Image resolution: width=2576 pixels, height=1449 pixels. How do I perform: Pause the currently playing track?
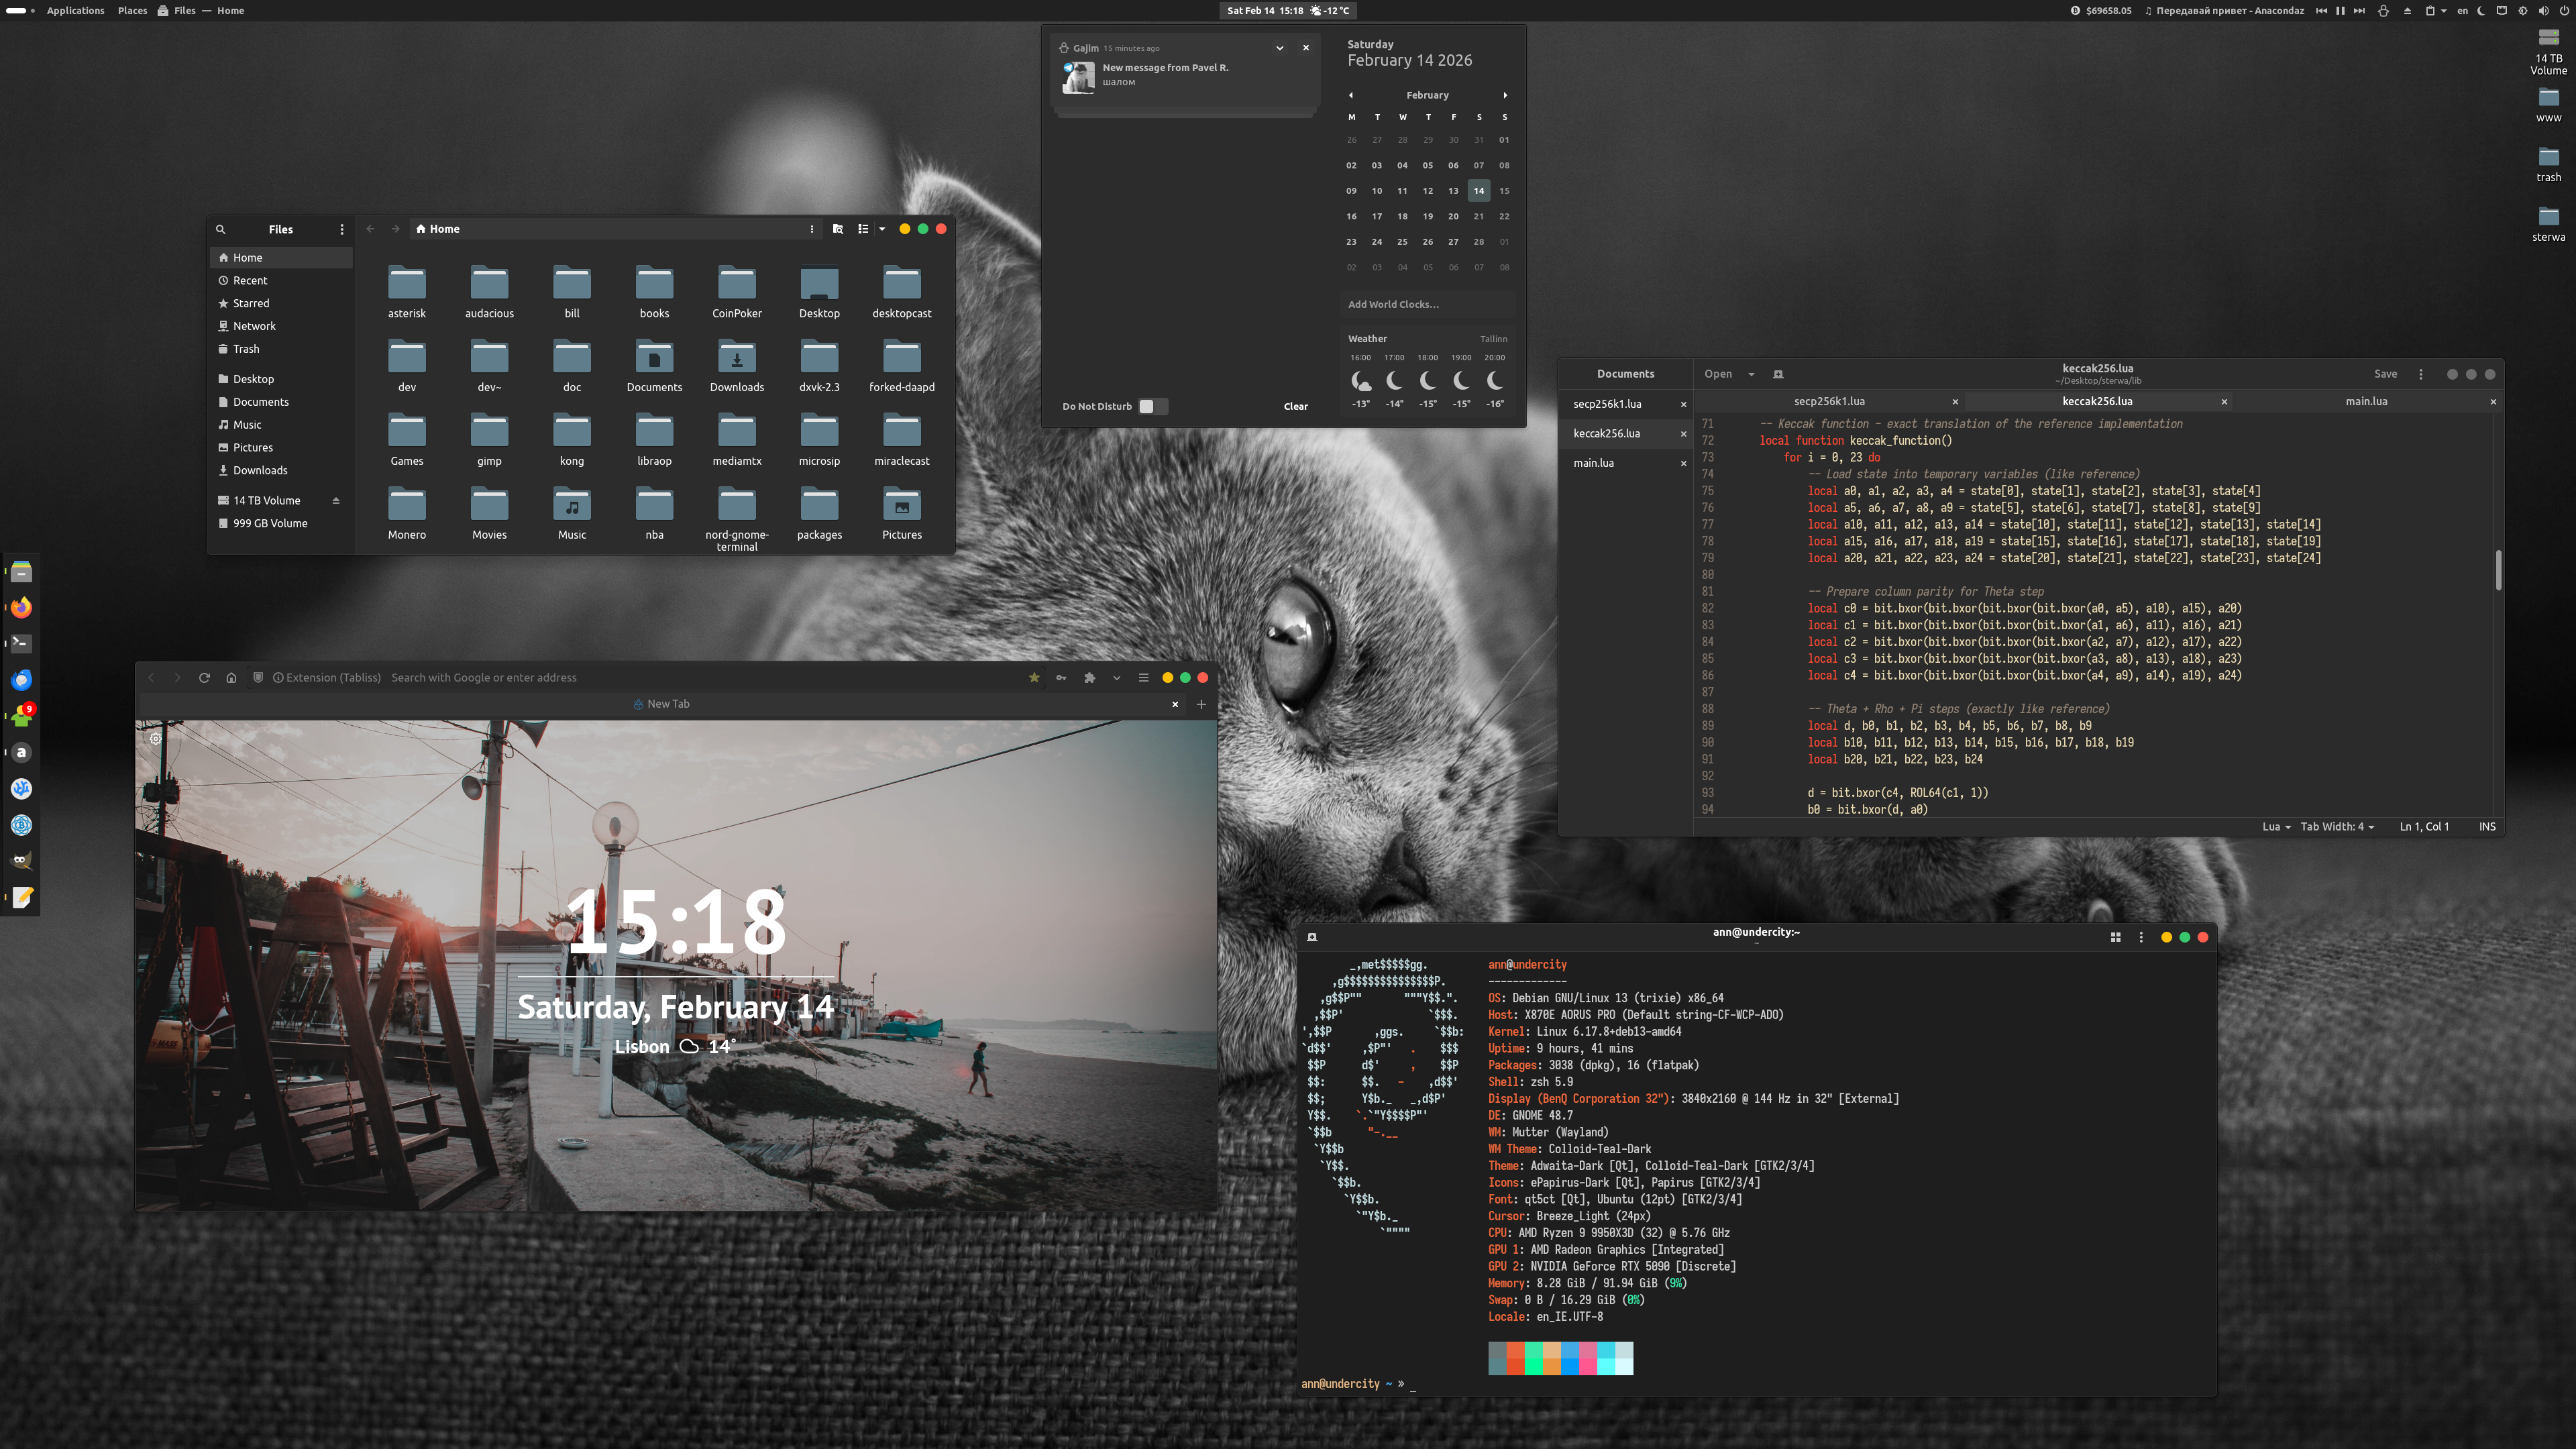click(2340, 11)
